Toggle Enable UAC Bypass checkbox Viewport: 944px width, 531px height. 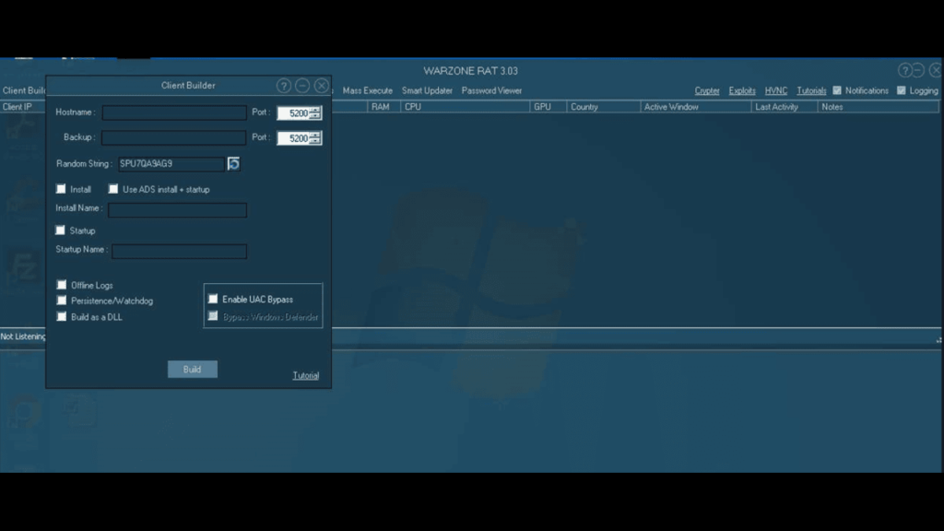213,299
